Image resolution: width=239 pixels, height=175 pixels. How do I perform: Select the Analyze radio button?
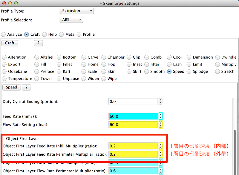tap(3, 35)
